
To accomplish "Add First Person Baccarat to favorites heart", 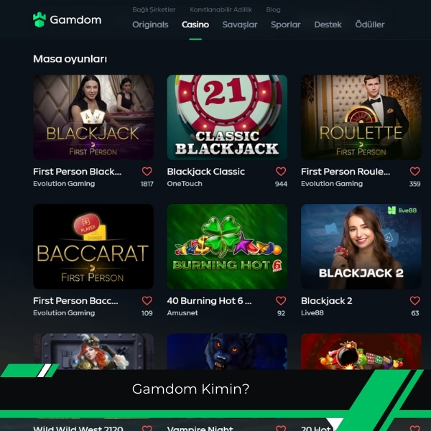I will pos(147,300).
